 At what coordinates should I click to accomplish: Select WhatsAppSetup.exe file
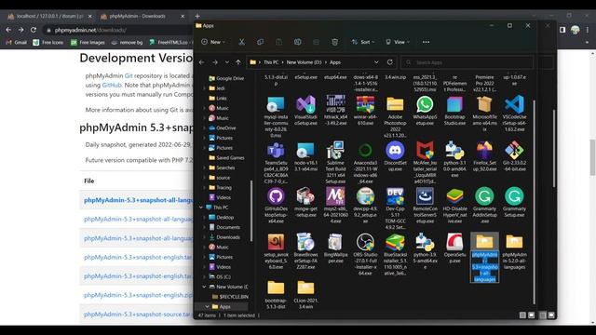(425, 110)
